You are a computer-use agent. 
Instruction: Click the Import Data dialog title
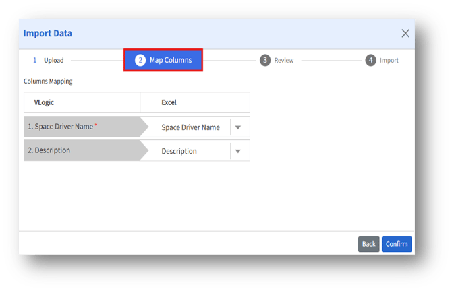[48, 33]
